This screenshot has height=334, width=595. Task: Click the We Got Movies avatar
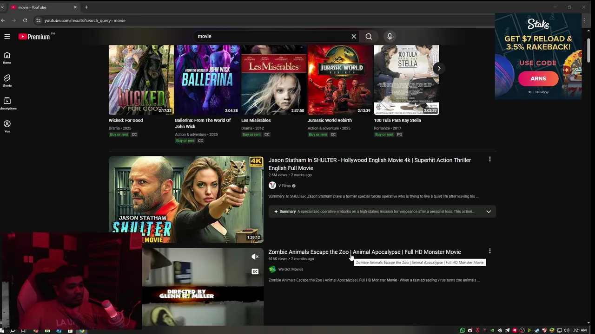[x=272, y=269]
